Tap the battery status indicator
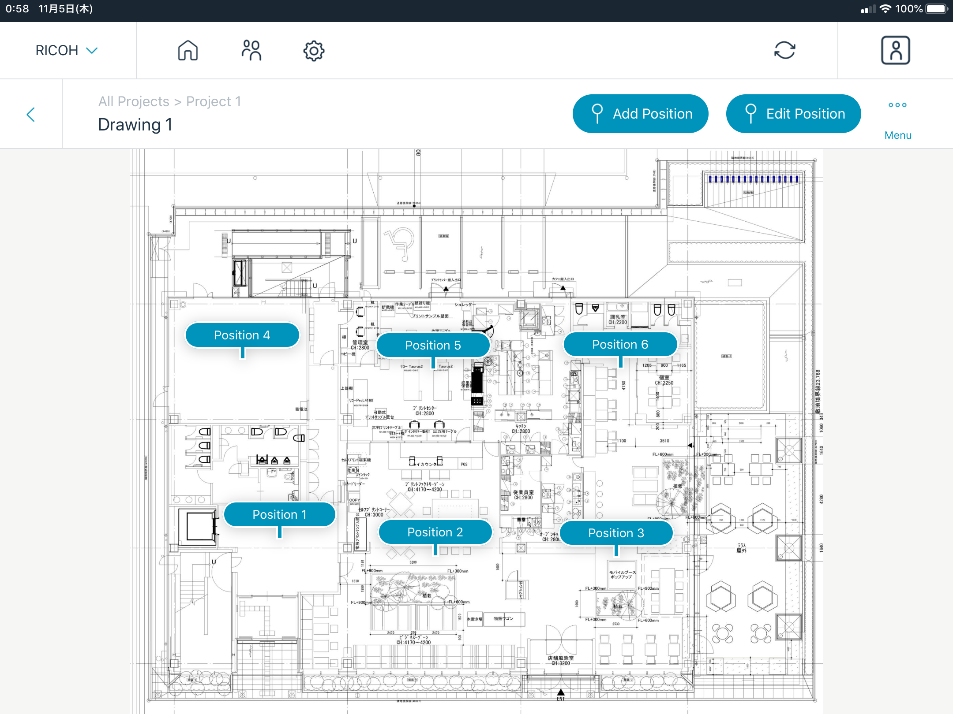The image size is (953, 714). [936, 9]
